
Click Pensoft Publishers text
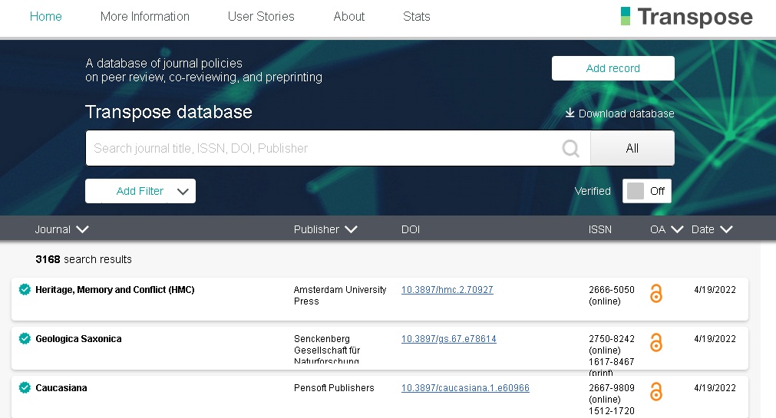(334, 388)
